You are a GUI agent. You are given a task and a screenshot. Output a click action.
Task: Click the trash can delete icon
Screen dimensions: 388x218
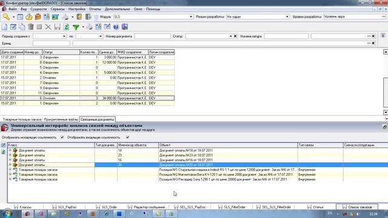(31, 27)
